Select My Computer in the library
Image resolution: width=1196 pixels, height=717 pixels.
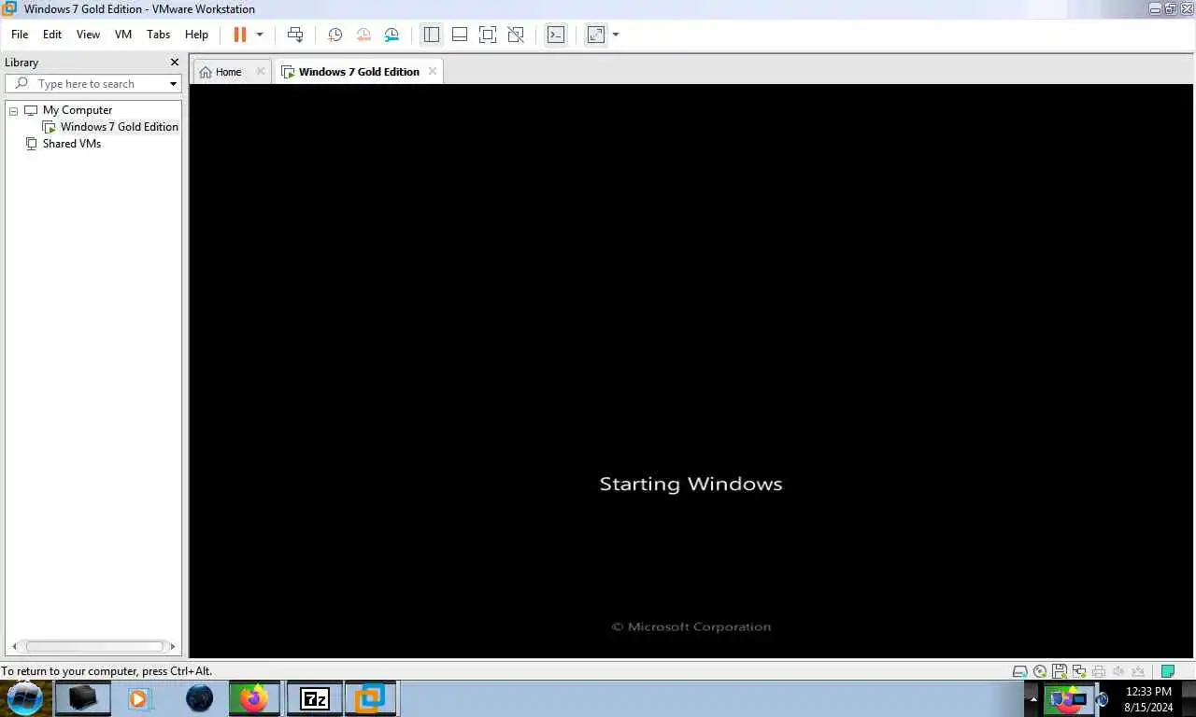pyautogui.click(x=77, y=110)
